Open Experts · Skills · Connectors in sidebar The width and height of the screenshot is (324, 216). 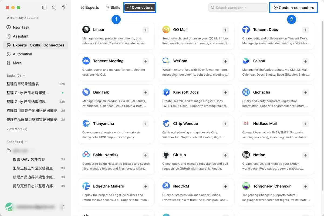(36, 45)
